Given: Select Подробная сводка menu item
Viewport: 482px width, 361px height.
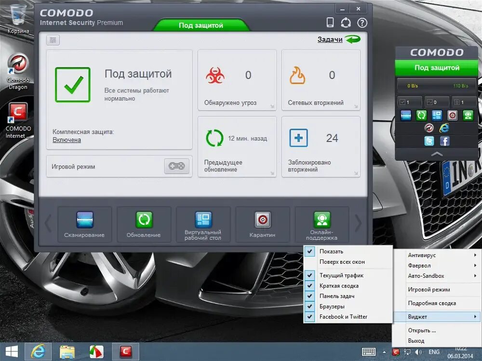Looking at the screenshot, I should [438, 303].
